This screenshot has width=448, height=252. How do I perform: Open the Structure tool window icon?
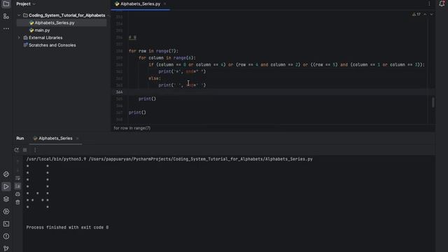point(6,16)
